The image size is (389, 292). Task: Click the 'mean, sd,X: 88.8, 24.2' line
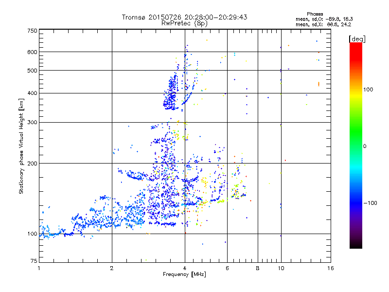tap(323, 24)
